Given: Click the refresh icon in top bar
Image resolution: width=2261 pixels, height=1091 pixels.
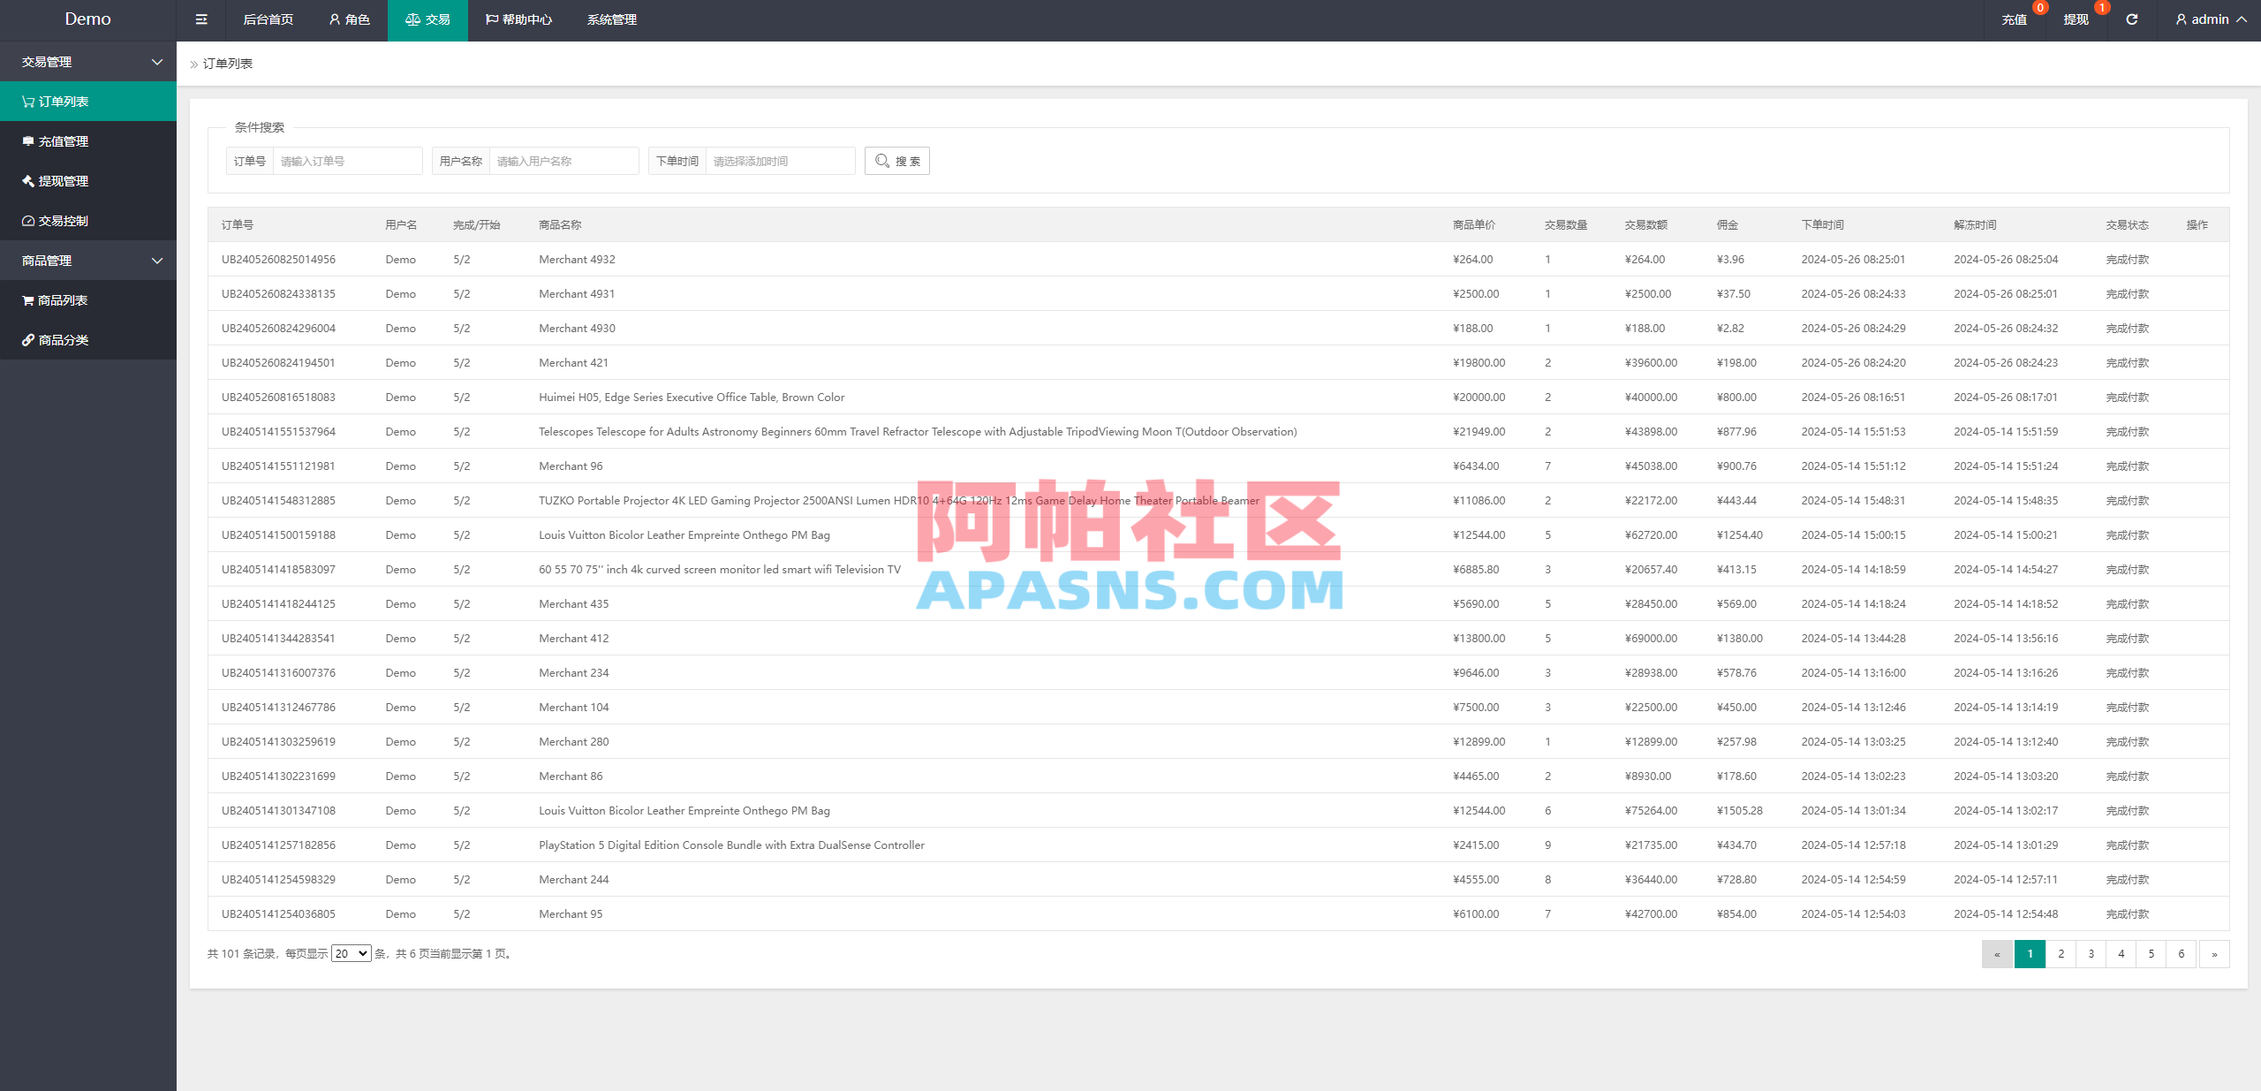Looking at the screenshot, I should pos(2130,19).
